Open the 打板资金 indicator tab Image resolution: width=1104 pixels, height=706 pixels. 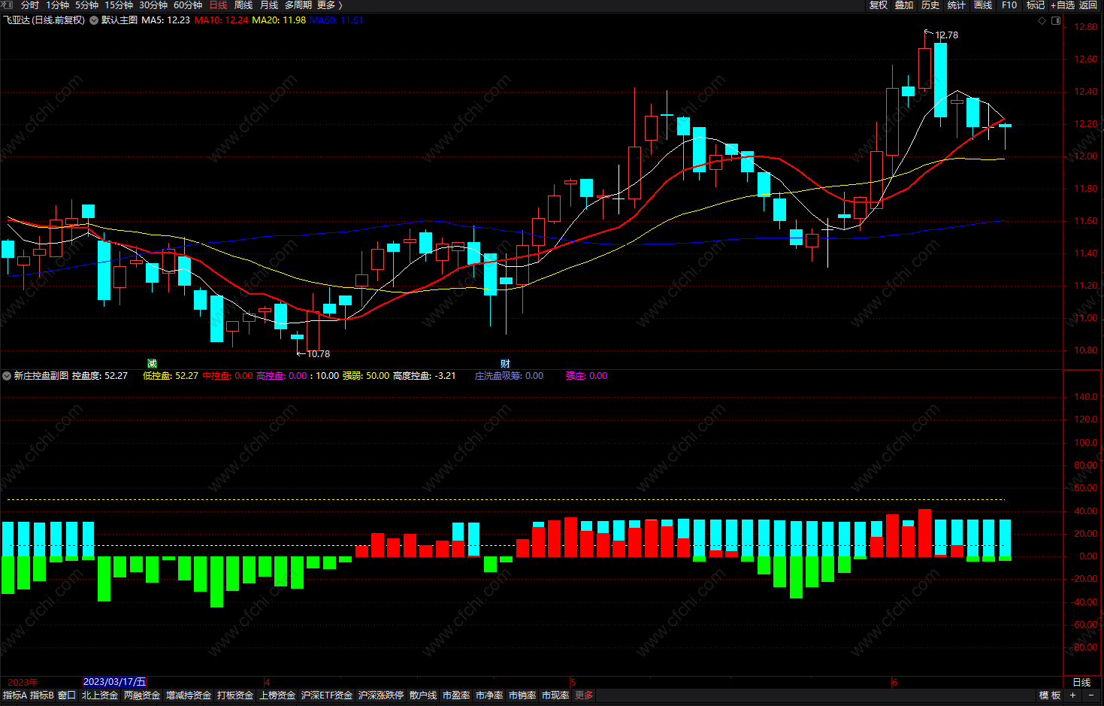(x=235, y=695)
